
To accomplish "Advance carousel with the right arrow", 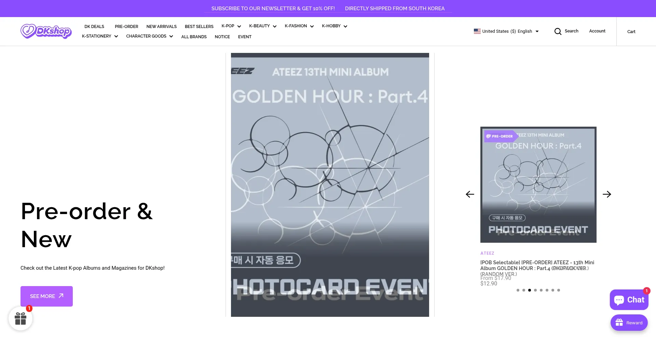I will tap(607, 194).
